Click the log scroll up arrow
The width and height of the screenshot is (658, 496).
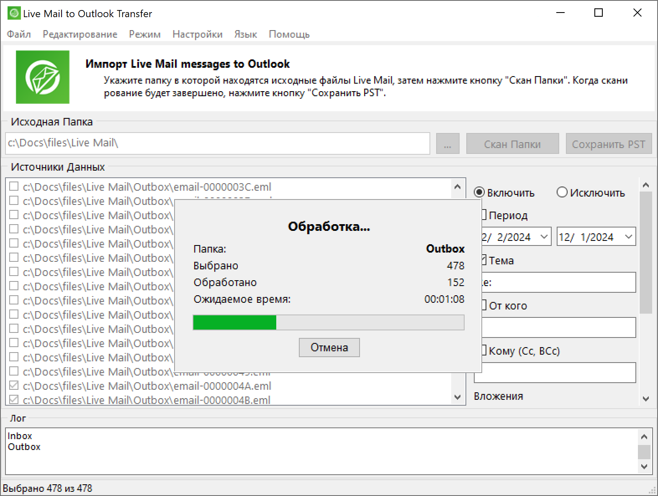pos(644,437)
